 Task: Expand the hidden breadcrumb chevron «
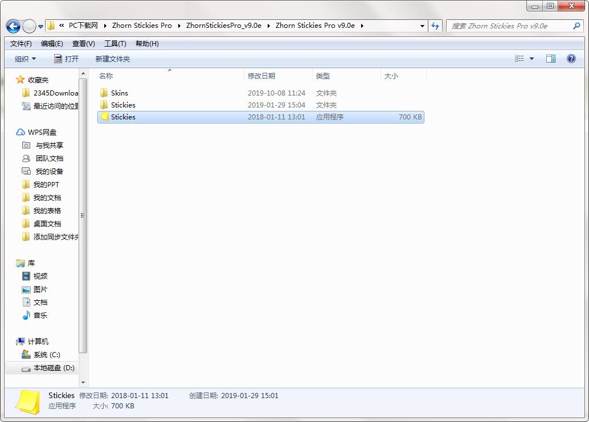pyautogui.click(x=62, y=26)
